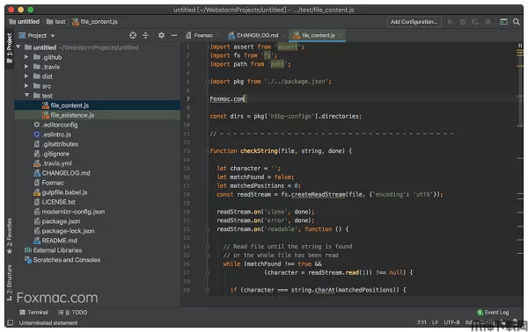Screen dimensions: 528x332
Task: Expand the src folder
Action: [x=26, y=86]
